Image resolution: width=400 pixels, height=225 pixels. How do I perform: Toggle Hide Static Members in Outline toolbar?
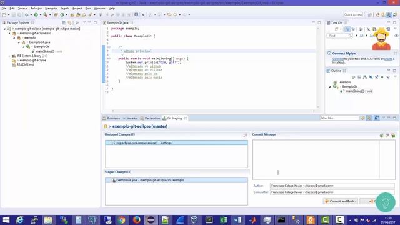[x=376, y=77]
